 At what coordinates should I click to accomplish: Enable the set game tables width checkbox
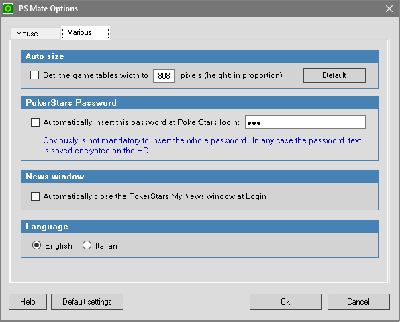tap(35, 75)
